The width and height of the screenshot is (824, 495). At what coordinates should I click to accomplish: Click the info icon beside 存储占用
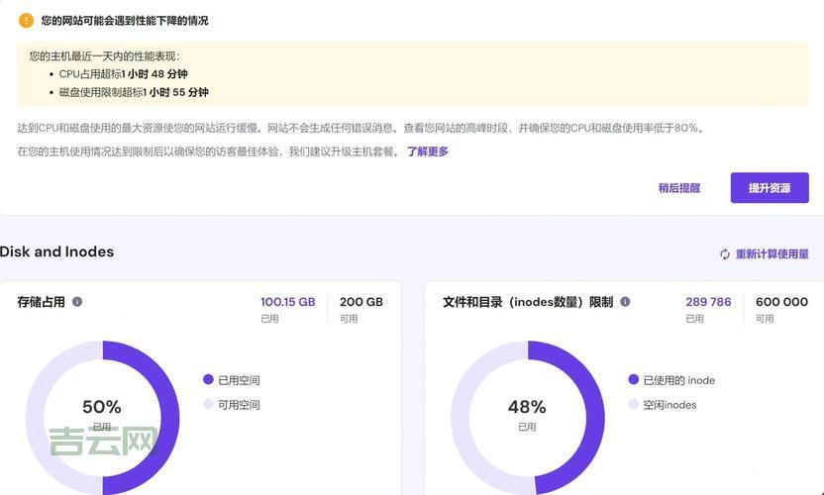[77, 302]
